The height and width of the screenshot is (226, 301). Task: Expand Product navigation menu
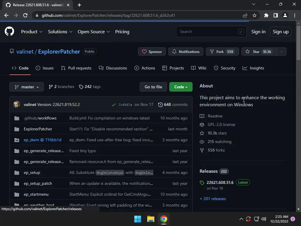click(x=32, y=32)
